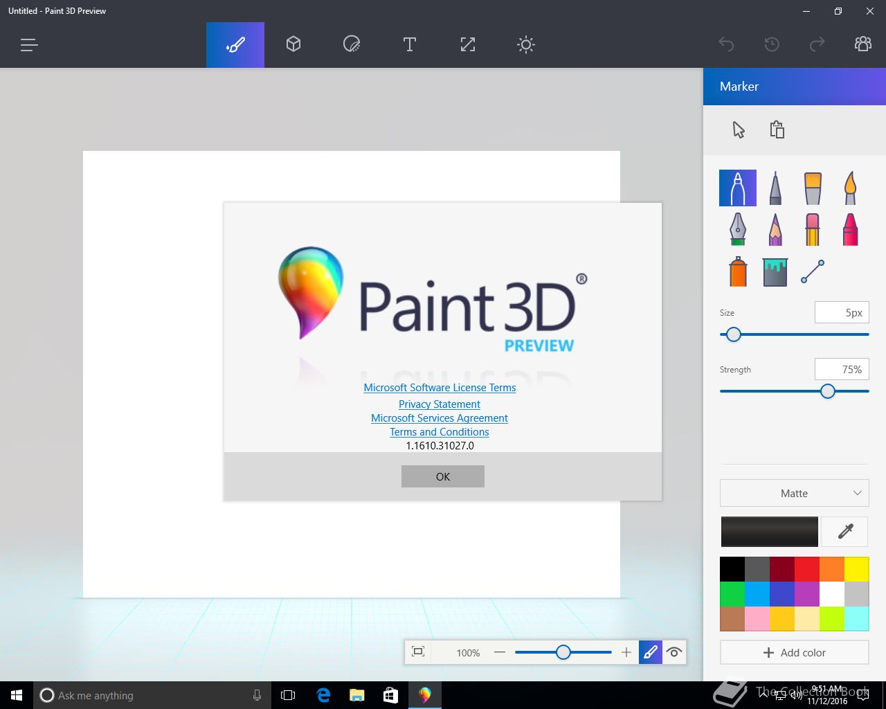Pick the green color swatch
This screenshot has height=709, width=886.
(732, 594)
